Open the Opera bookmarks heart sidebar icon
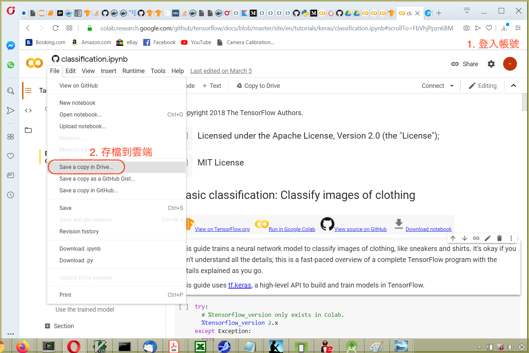The width and height of the screenshot is (529, 353). tap(11, 156)
